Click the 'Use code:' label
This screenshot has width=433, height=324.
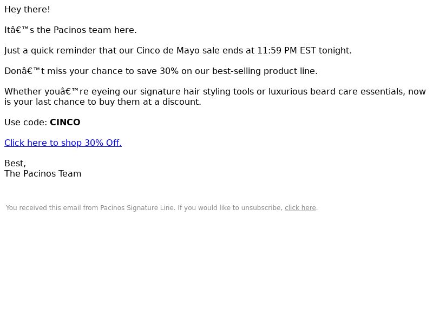[x=25, y=123]
